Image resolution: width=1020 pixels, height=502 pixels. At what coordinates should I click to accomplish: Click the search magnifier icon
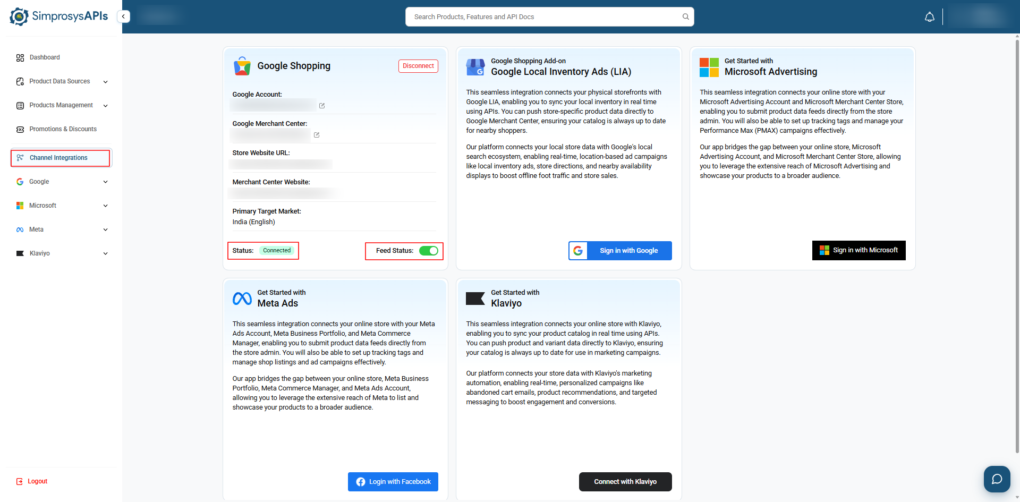[x=686, y=17]
